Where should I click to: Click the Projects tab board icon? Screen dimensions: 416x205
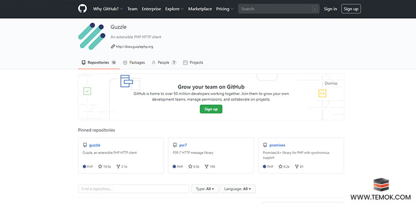point(185,62)
